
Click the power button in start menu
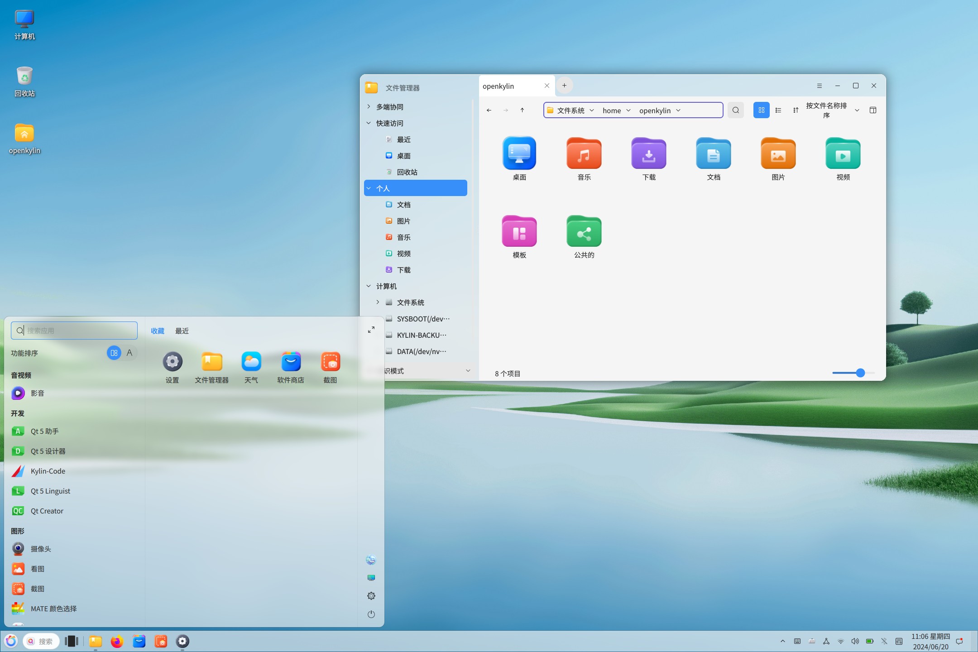371,614
